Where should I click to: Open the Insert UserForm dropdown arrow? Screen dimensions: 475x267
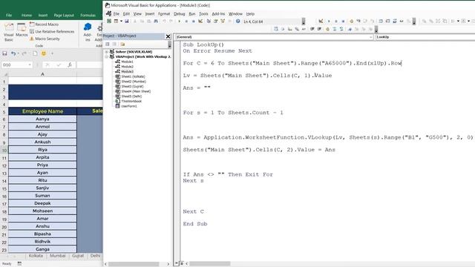[x=121, y=22]
